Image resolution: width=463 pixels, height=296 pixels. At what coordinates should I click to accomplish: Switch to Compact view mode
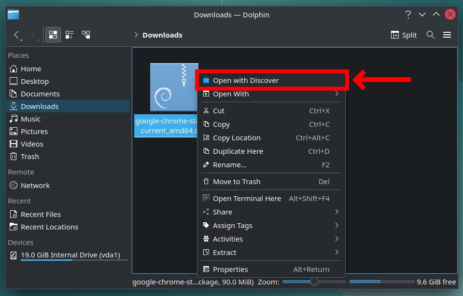[70, 35]
